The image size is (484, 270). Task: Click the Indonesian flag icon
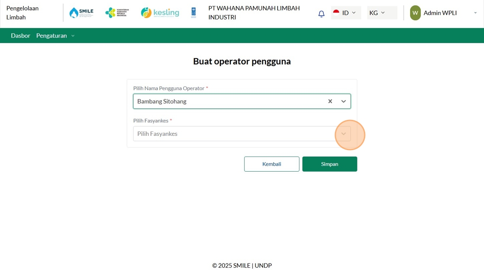[x=336, y=13]
